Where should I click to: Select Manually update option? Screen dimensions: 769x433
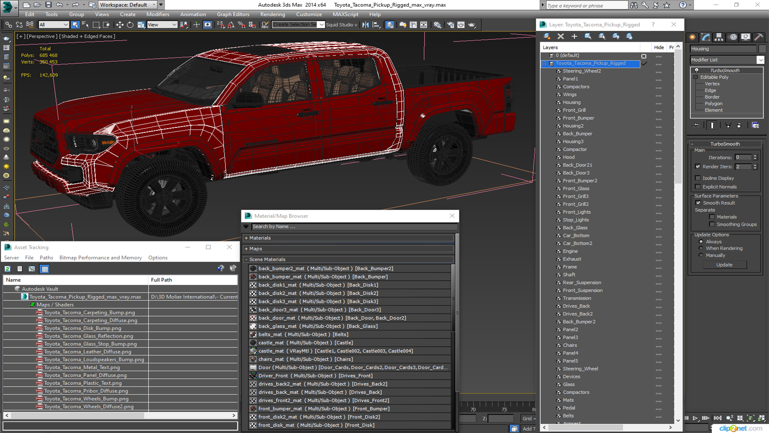click(701, 255)
